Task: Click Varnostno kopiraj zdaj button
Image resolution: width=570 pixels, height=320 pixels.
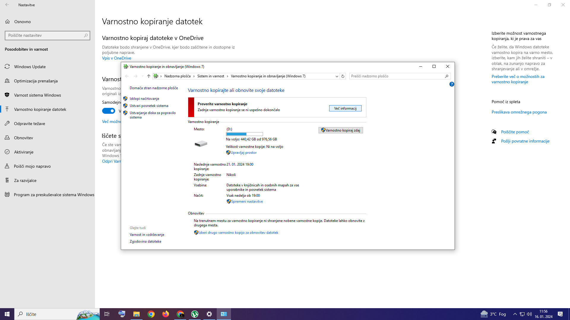Action: [341, 130]
